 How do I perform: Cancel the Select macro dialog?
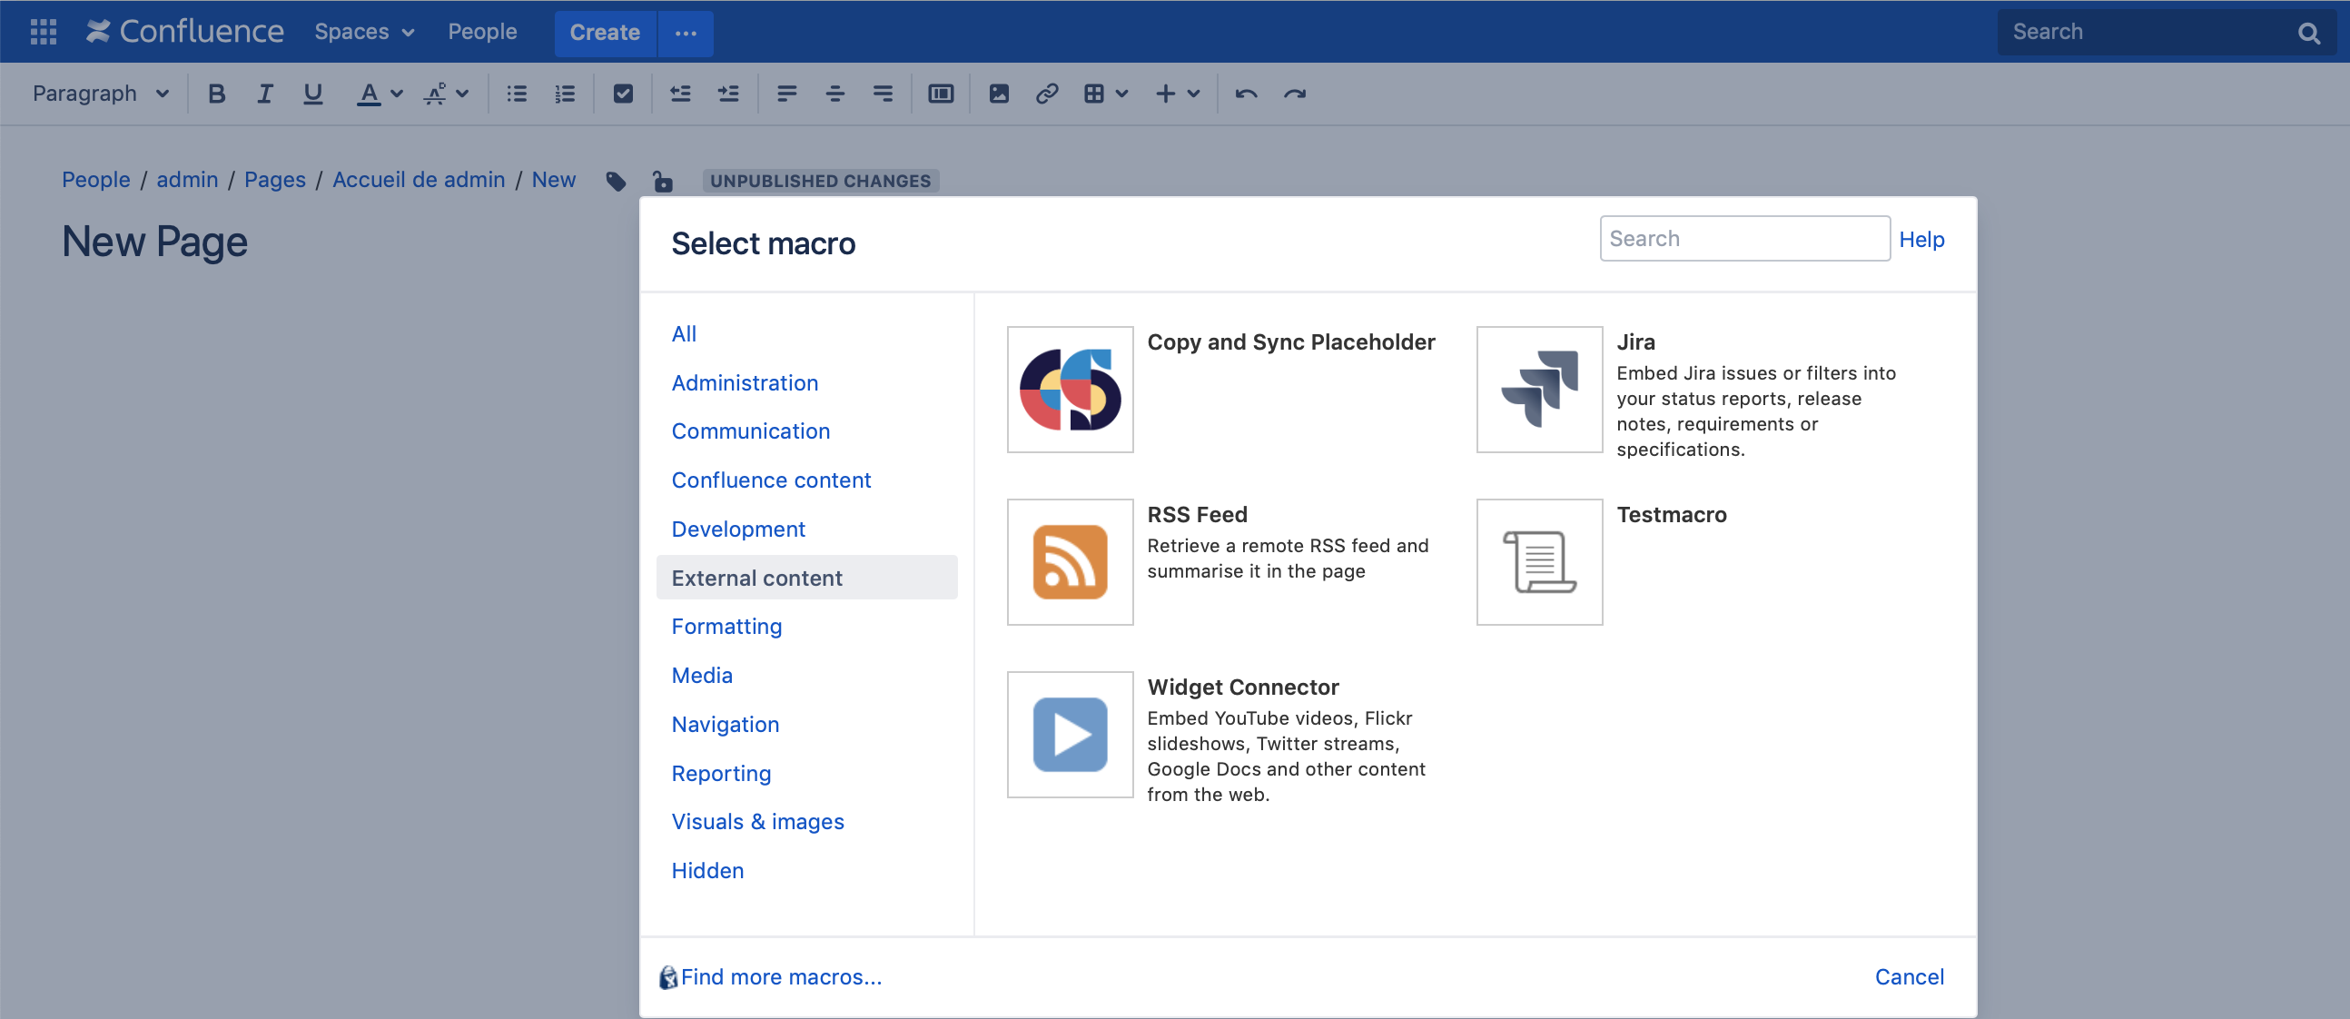[x=1910, y=976]
